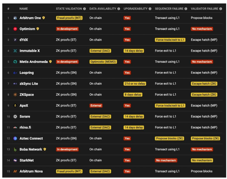The image size is (227, 179).
Task: Open the zkSync Lite project link
Action: click(29, 84)
